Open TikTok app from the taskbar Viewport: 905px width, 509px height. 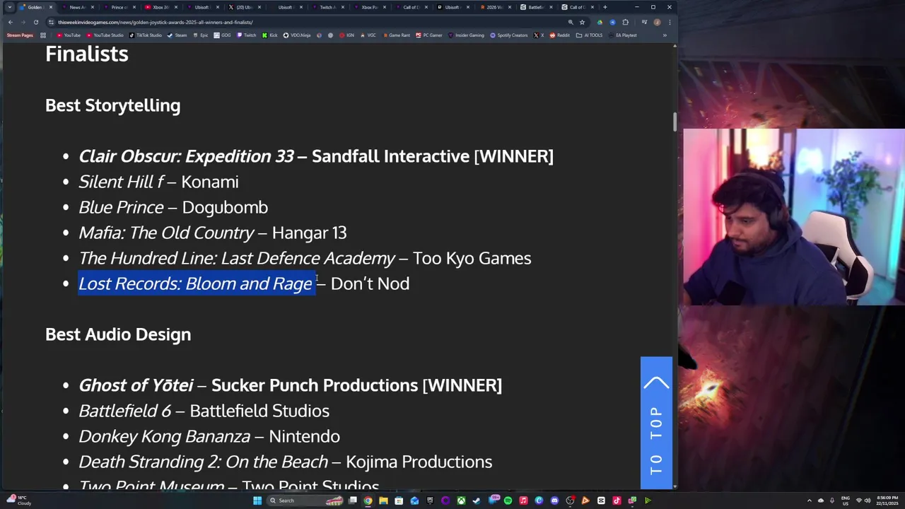click(x=617, y=501)
